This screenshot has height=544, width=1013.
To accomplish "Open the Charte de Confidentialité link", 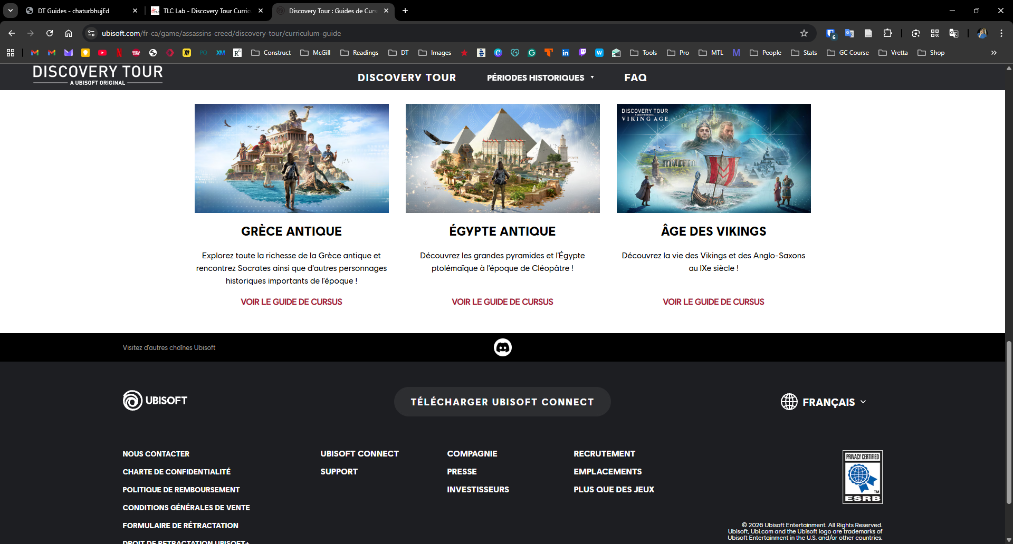I will tap(176, 472).
